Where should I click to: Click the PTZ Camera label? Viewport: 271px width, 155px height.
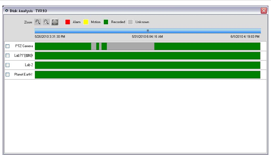[x=24, y=46]
